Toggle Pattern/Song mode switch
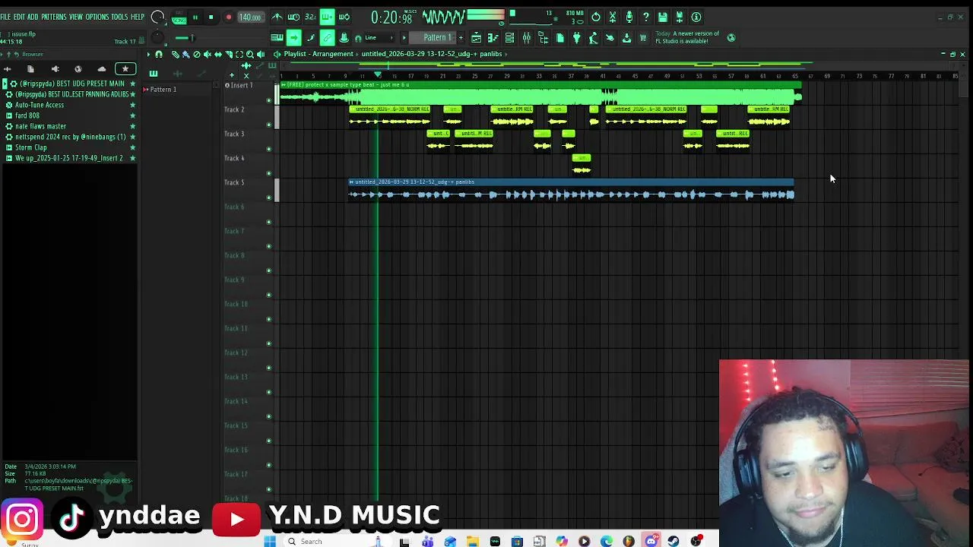Screen dimensions: 973x547 tap(179, 17)
